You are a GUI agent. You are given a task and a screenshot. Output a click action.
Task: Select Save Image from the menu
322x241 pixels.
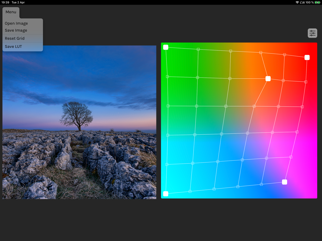click(16, 30)
